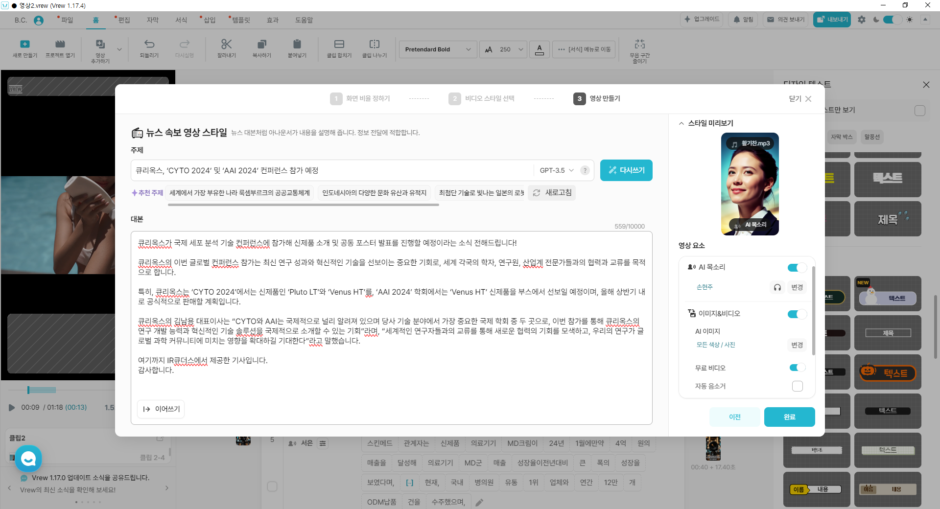This screenshot has height=509, width=940.
Task: Click the 완료 button
Action: (x=790, y=417)
